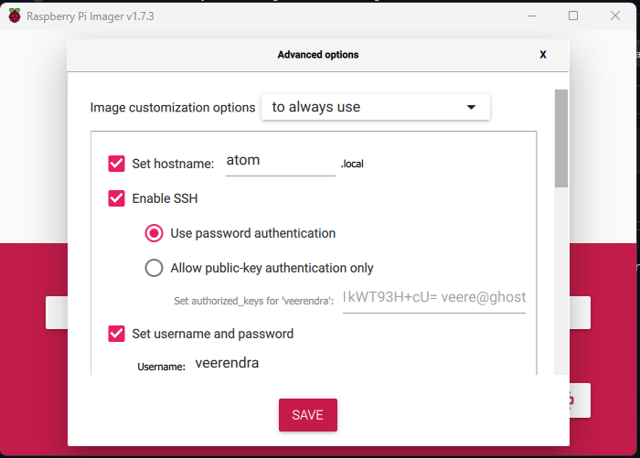Close the Raspberry Pi Imager window
The image size is (640, 458).
615,16
